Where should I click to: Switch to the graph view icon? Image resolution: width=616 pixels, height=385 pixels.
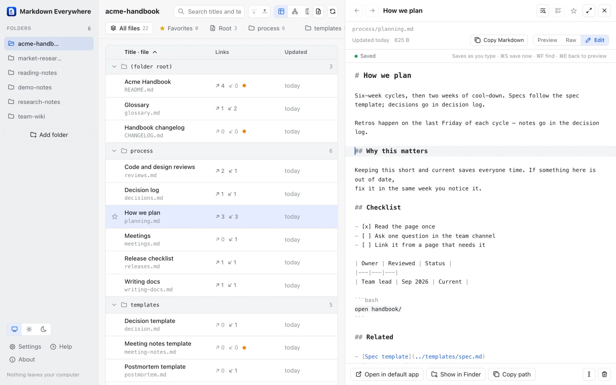tap(295, 12)
